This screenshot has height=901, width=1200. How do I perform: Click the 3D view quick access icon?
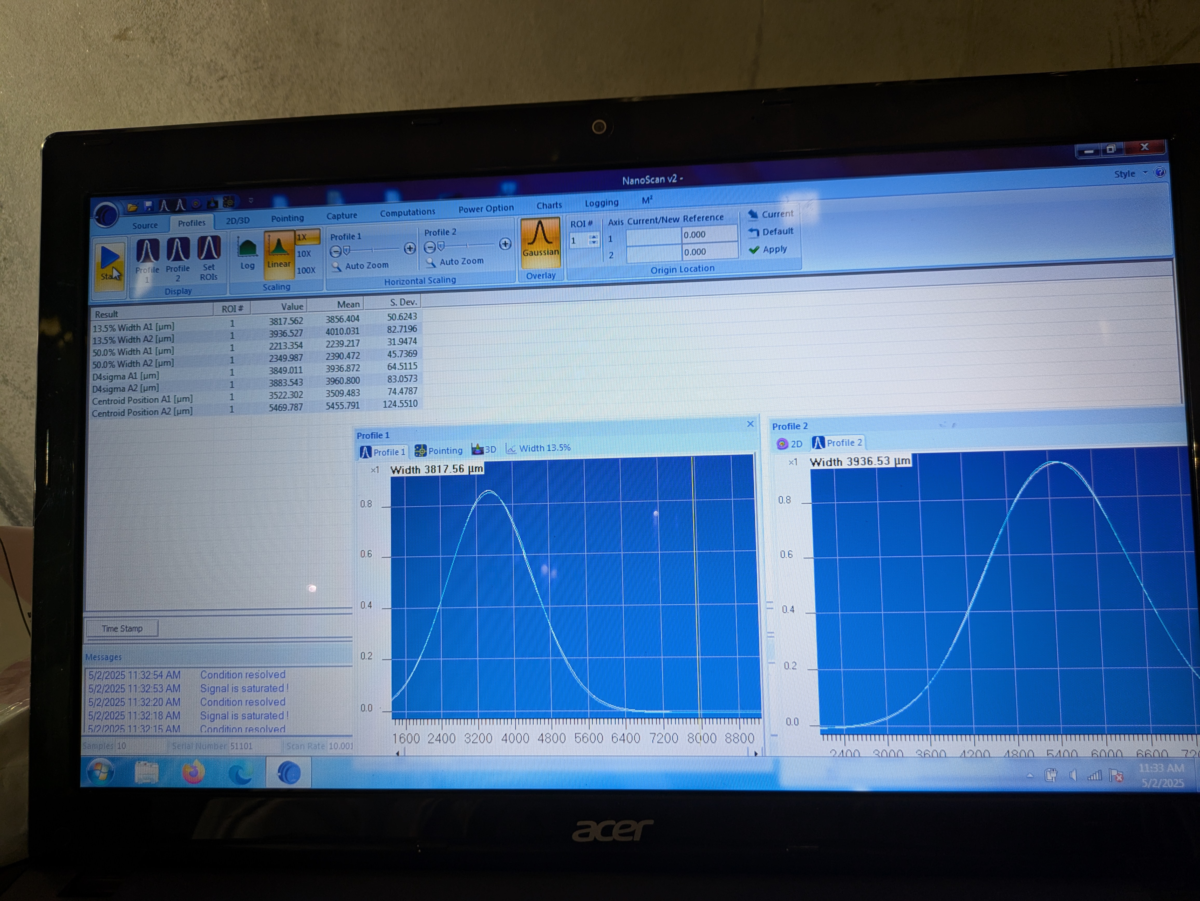[213, 203]
